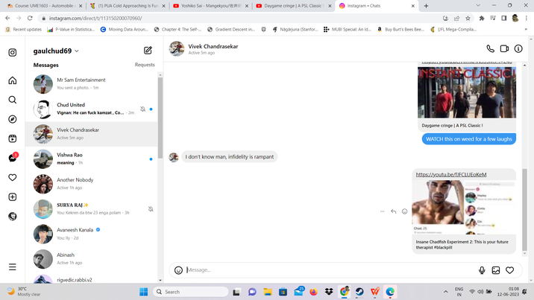Open Chrome side panel icon
Image resolution: width=534 pixels, height=300 pixels.
coord(504,18)
